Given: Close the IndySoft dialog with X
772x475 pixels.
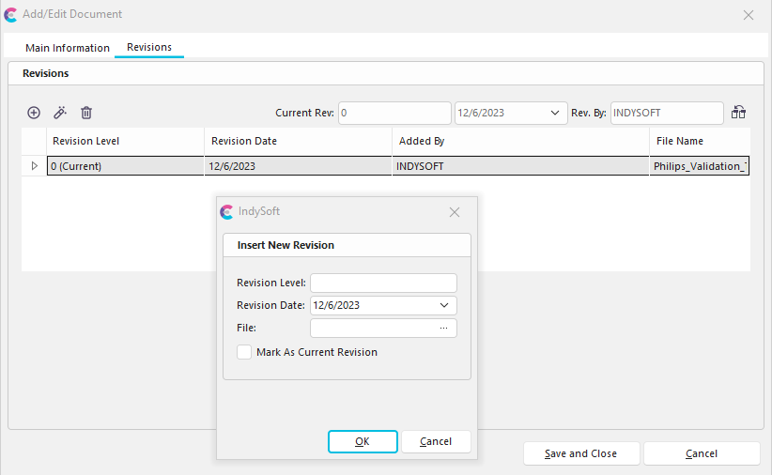Looking at the screenshot, I should (x=455, y=212).
